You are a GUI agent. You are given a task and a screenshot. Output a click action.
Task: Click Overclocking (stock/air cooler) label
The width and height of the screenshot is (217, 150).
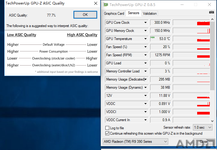coord(54,58)
